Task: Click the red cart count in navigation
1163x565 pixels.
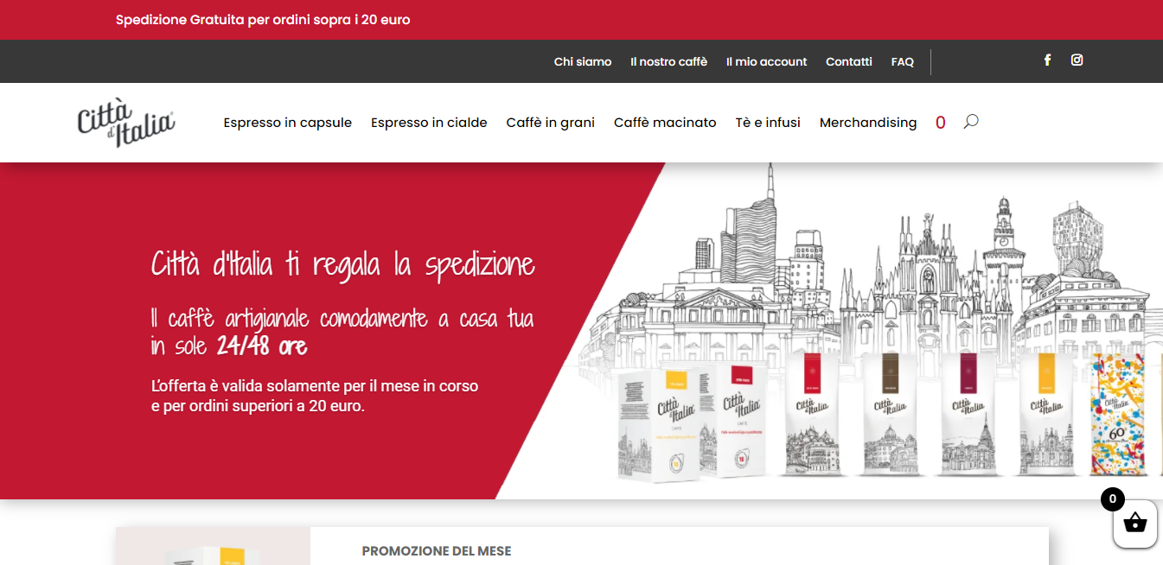Action: point(941,123)
